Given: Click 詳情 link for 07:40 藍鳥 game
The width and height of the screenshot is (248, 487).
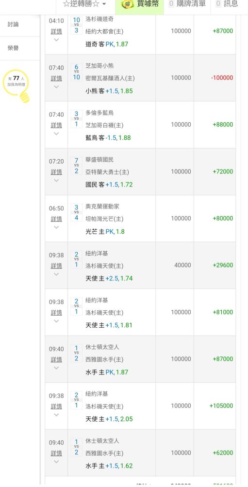Looking at the screenshot, I should 56,125.
